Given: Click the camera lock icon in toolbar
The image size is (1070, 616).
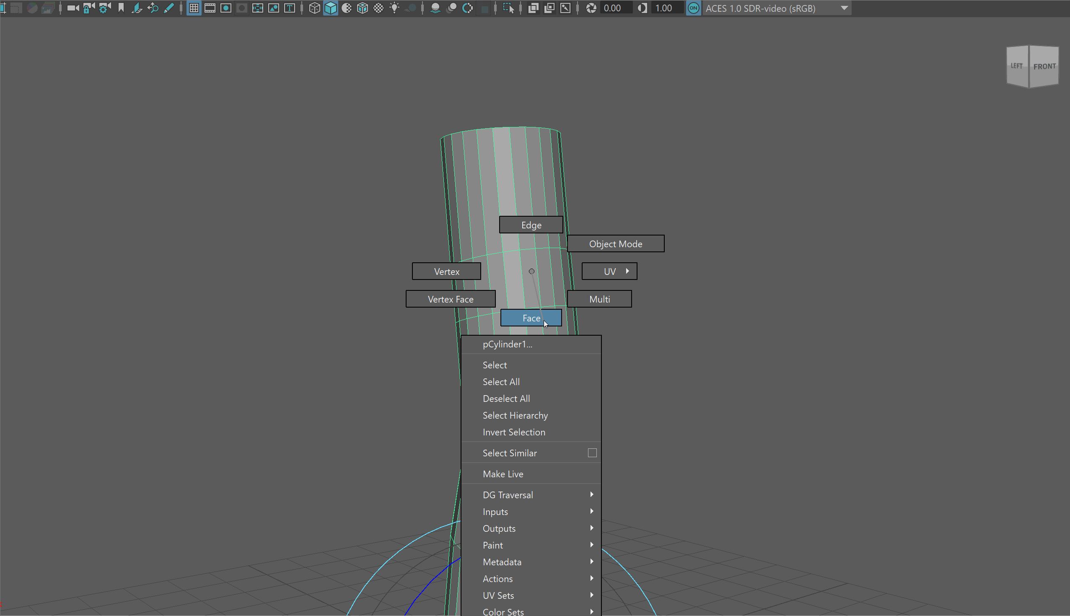Looking at the screenshot, I should pos(89,8).
